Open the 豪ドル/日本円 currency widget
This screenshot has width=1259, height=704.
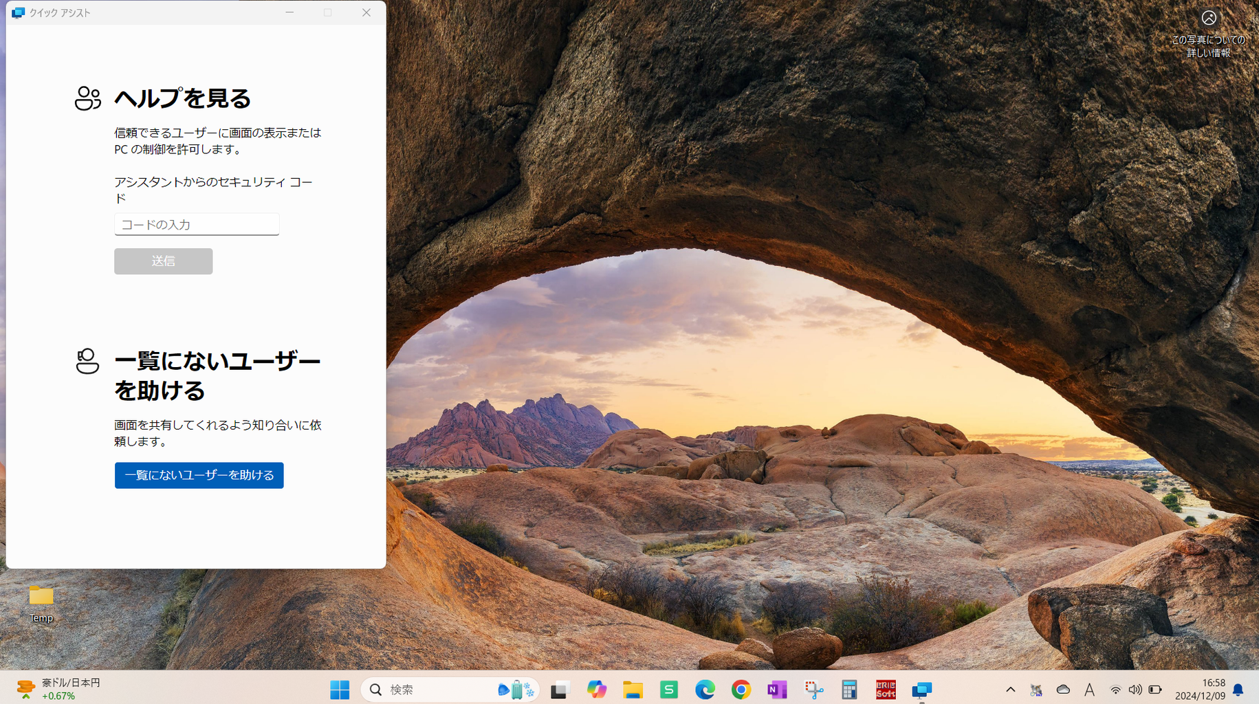(58, 689)
